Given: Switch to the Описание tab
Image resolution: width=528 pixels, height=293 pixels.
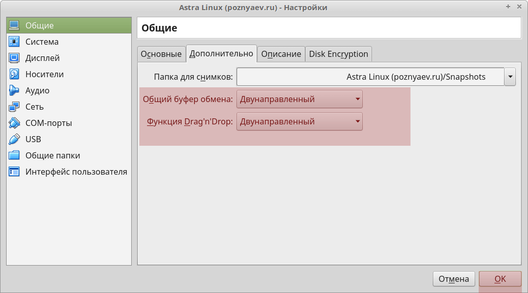Looking at the screenshot, I should (281, 54).
